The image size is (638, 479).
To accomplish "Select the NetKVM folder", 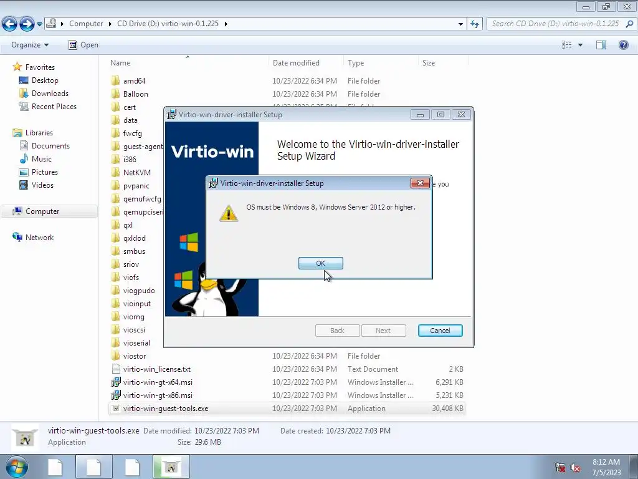I will coord(136,172).
